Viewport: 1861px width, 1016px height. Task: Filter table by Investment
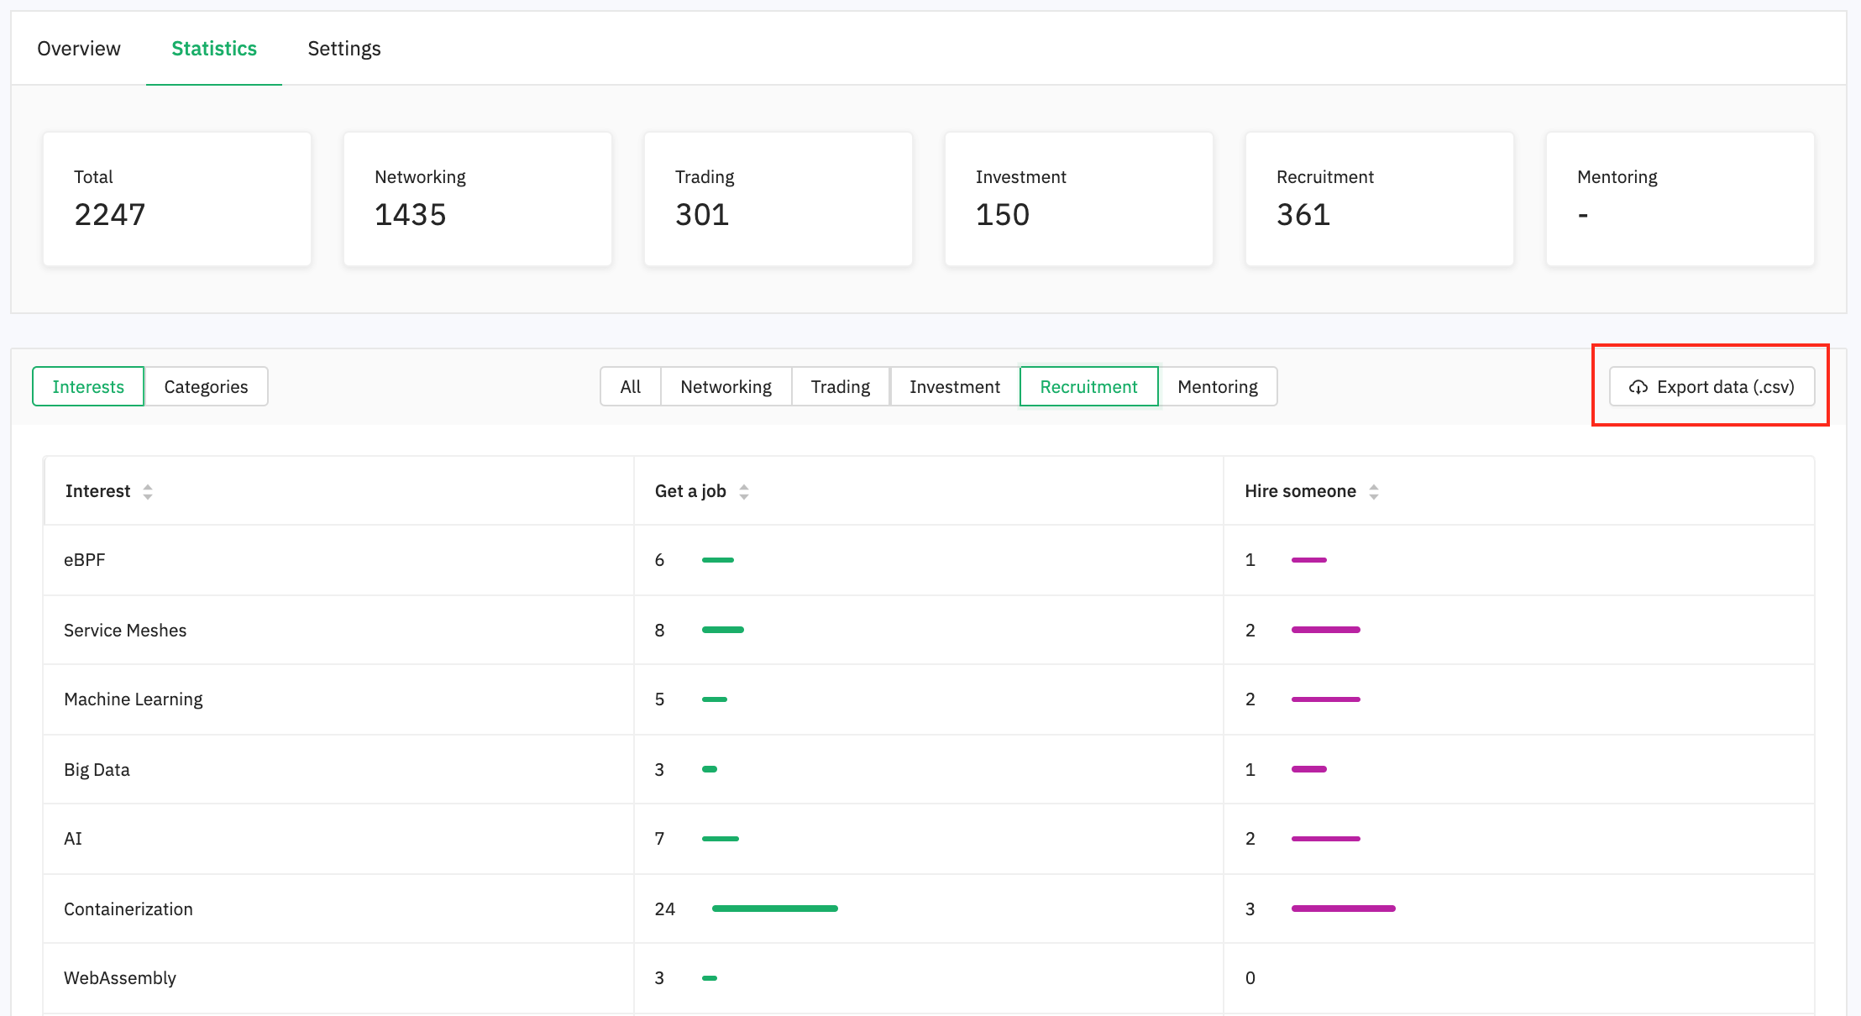pos(955,386)
